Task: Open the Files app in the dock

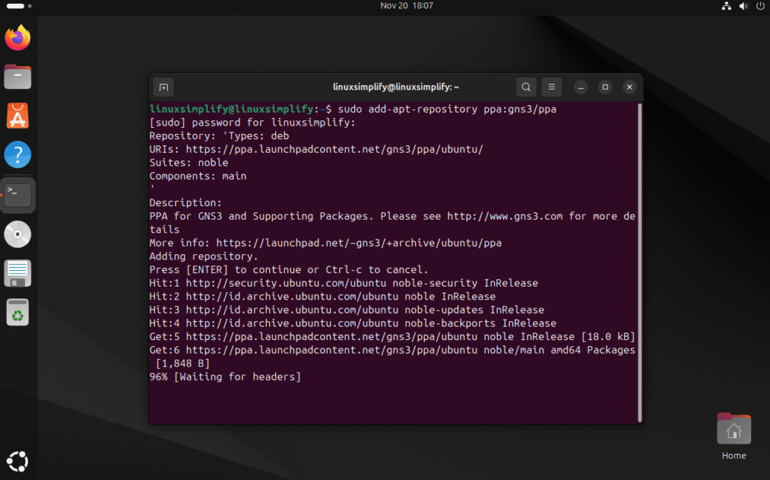Action: pos(17,76)
